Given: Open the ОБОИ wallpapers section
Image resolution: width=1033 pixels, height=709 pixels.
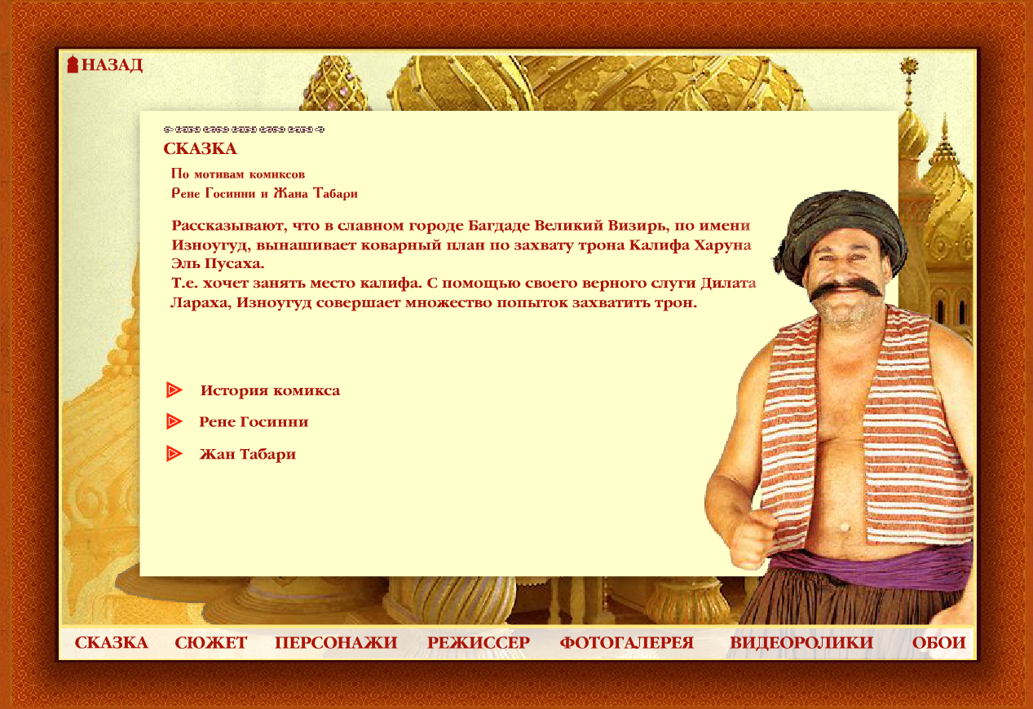Looking at the screenshot, I should point(939,643).
